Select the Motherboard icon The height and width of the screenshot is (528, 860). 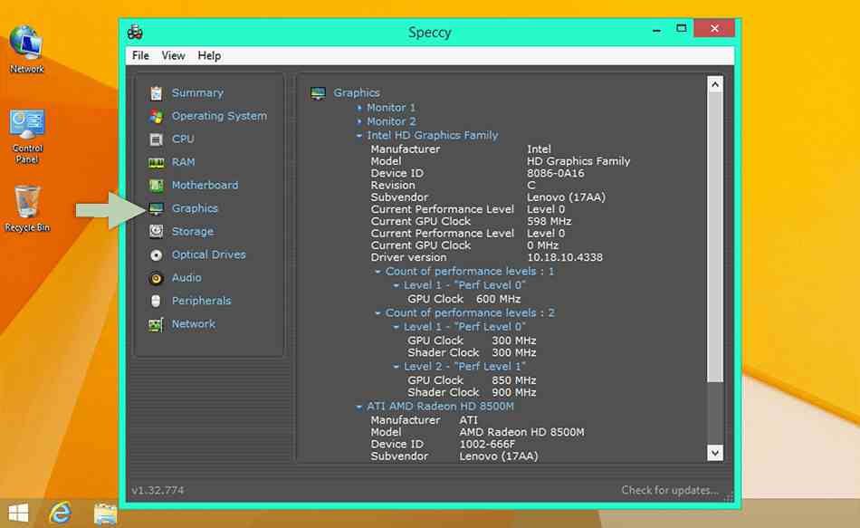click(x=156, y=186)
